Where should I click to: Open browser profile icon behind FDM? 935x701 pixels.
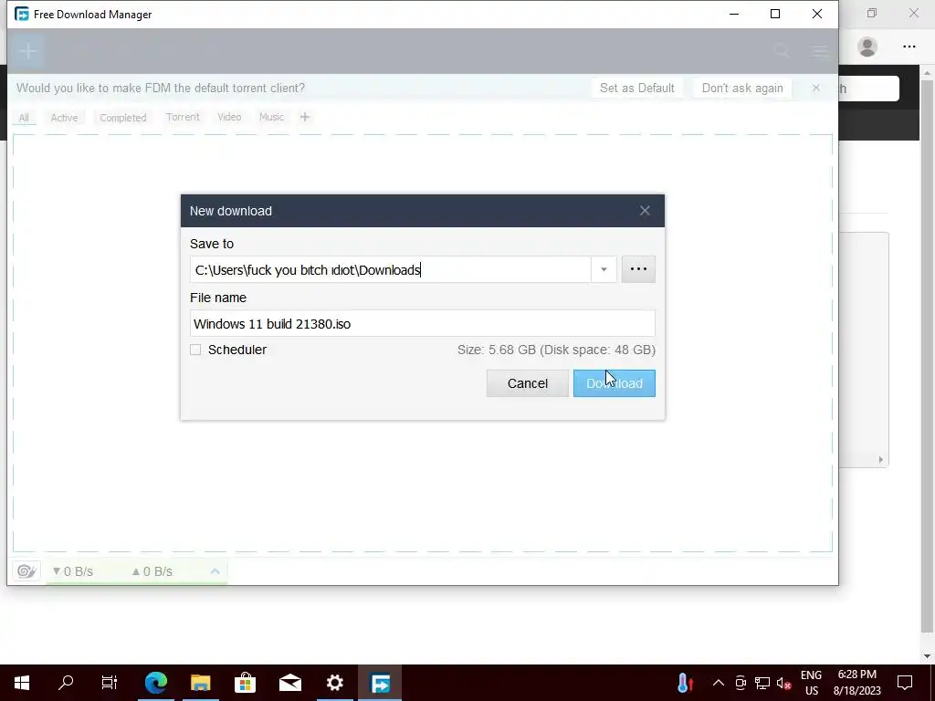click(x=867, y=47)
